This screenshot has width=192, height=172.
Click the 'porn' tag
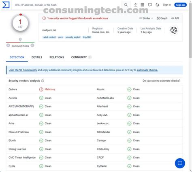click(x=60, y=37)
